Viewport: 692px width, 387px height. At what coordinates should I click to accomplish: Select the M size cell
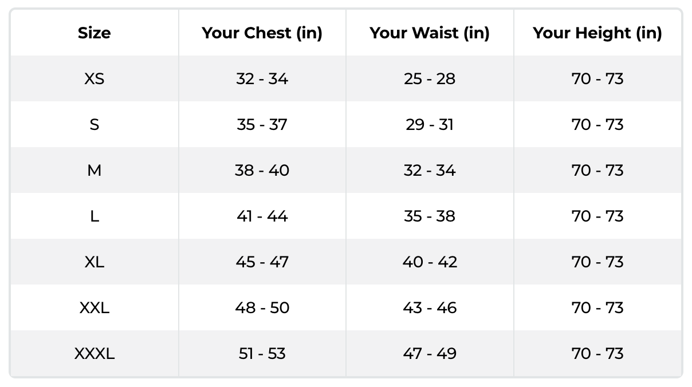(x=94, y=171)
